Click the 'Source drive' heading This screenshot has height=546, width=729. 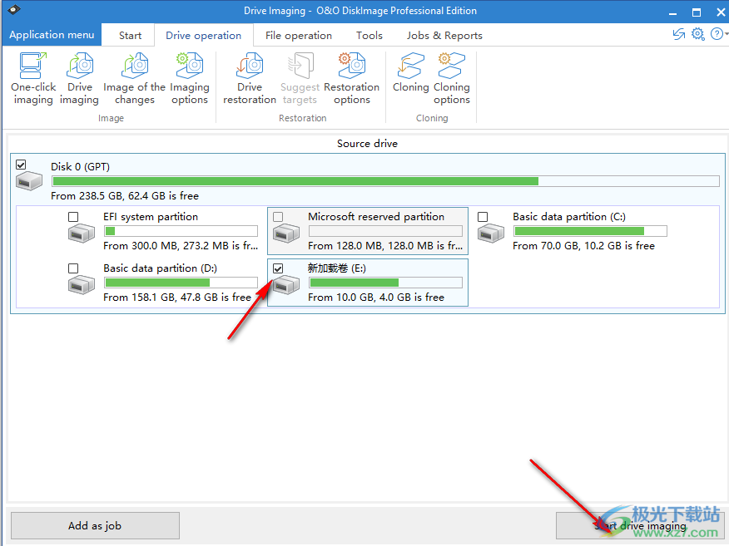(x=367, y=144)
